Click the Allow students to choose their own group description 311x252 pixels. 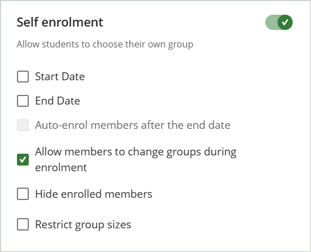click(105, 44)
